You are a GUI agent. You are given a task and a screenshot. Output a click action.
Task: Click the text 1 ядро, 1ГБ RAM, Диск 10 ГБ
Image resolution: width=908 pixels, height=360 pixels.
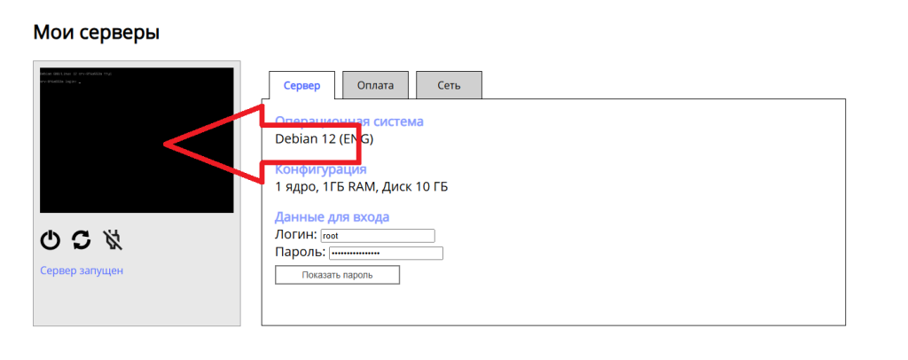pyautogui.click(x=362, y=187)
